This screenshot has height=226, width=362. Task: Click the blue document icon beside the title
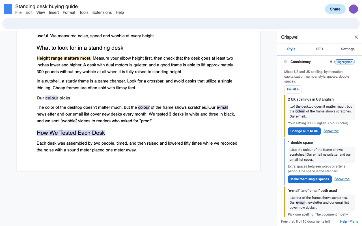coord(8,9)
